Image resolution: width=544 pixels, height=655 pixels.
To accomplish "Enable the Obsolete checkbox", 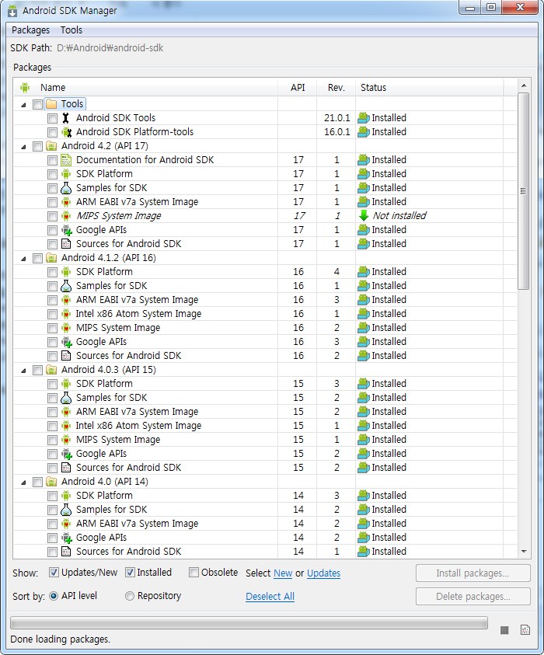I will tap(194, 573).
